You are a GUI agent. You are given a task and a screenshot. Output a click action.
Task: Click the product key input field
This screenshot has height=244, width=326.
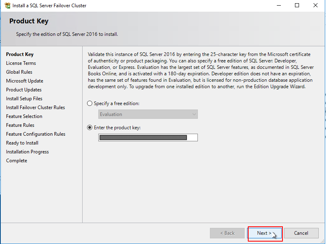[x=148, y=137]
